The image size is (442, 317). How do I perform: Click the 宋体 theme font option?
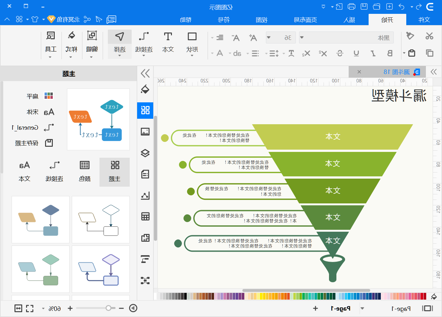tap(40, 112)
